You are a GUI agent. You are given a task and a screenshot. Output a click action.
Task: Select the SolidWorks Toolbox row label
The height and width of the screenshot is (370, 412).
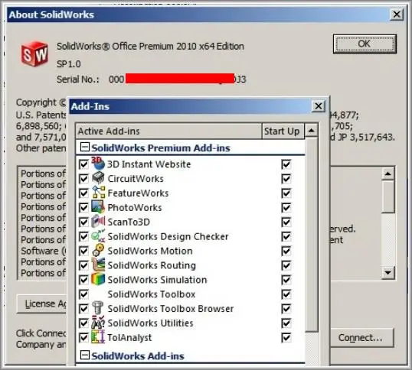click(152, 294)
